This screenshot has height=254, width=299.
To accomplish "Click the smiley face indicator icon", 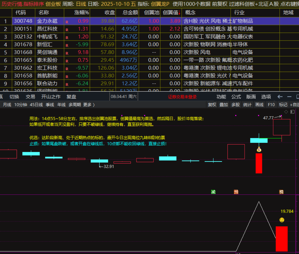I will (x=282, y=220).
